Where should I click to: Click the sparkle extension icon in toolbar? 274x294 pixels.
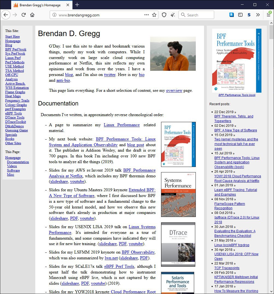173,15
